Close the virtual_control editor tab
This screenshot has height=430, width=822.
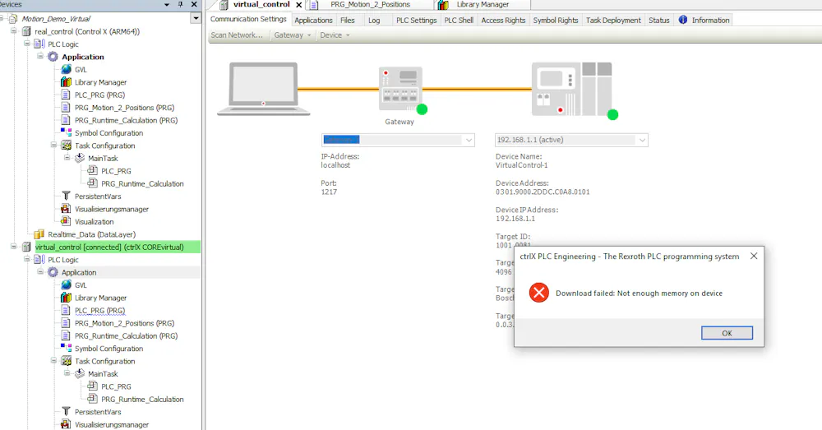click(x=299, y=5)
